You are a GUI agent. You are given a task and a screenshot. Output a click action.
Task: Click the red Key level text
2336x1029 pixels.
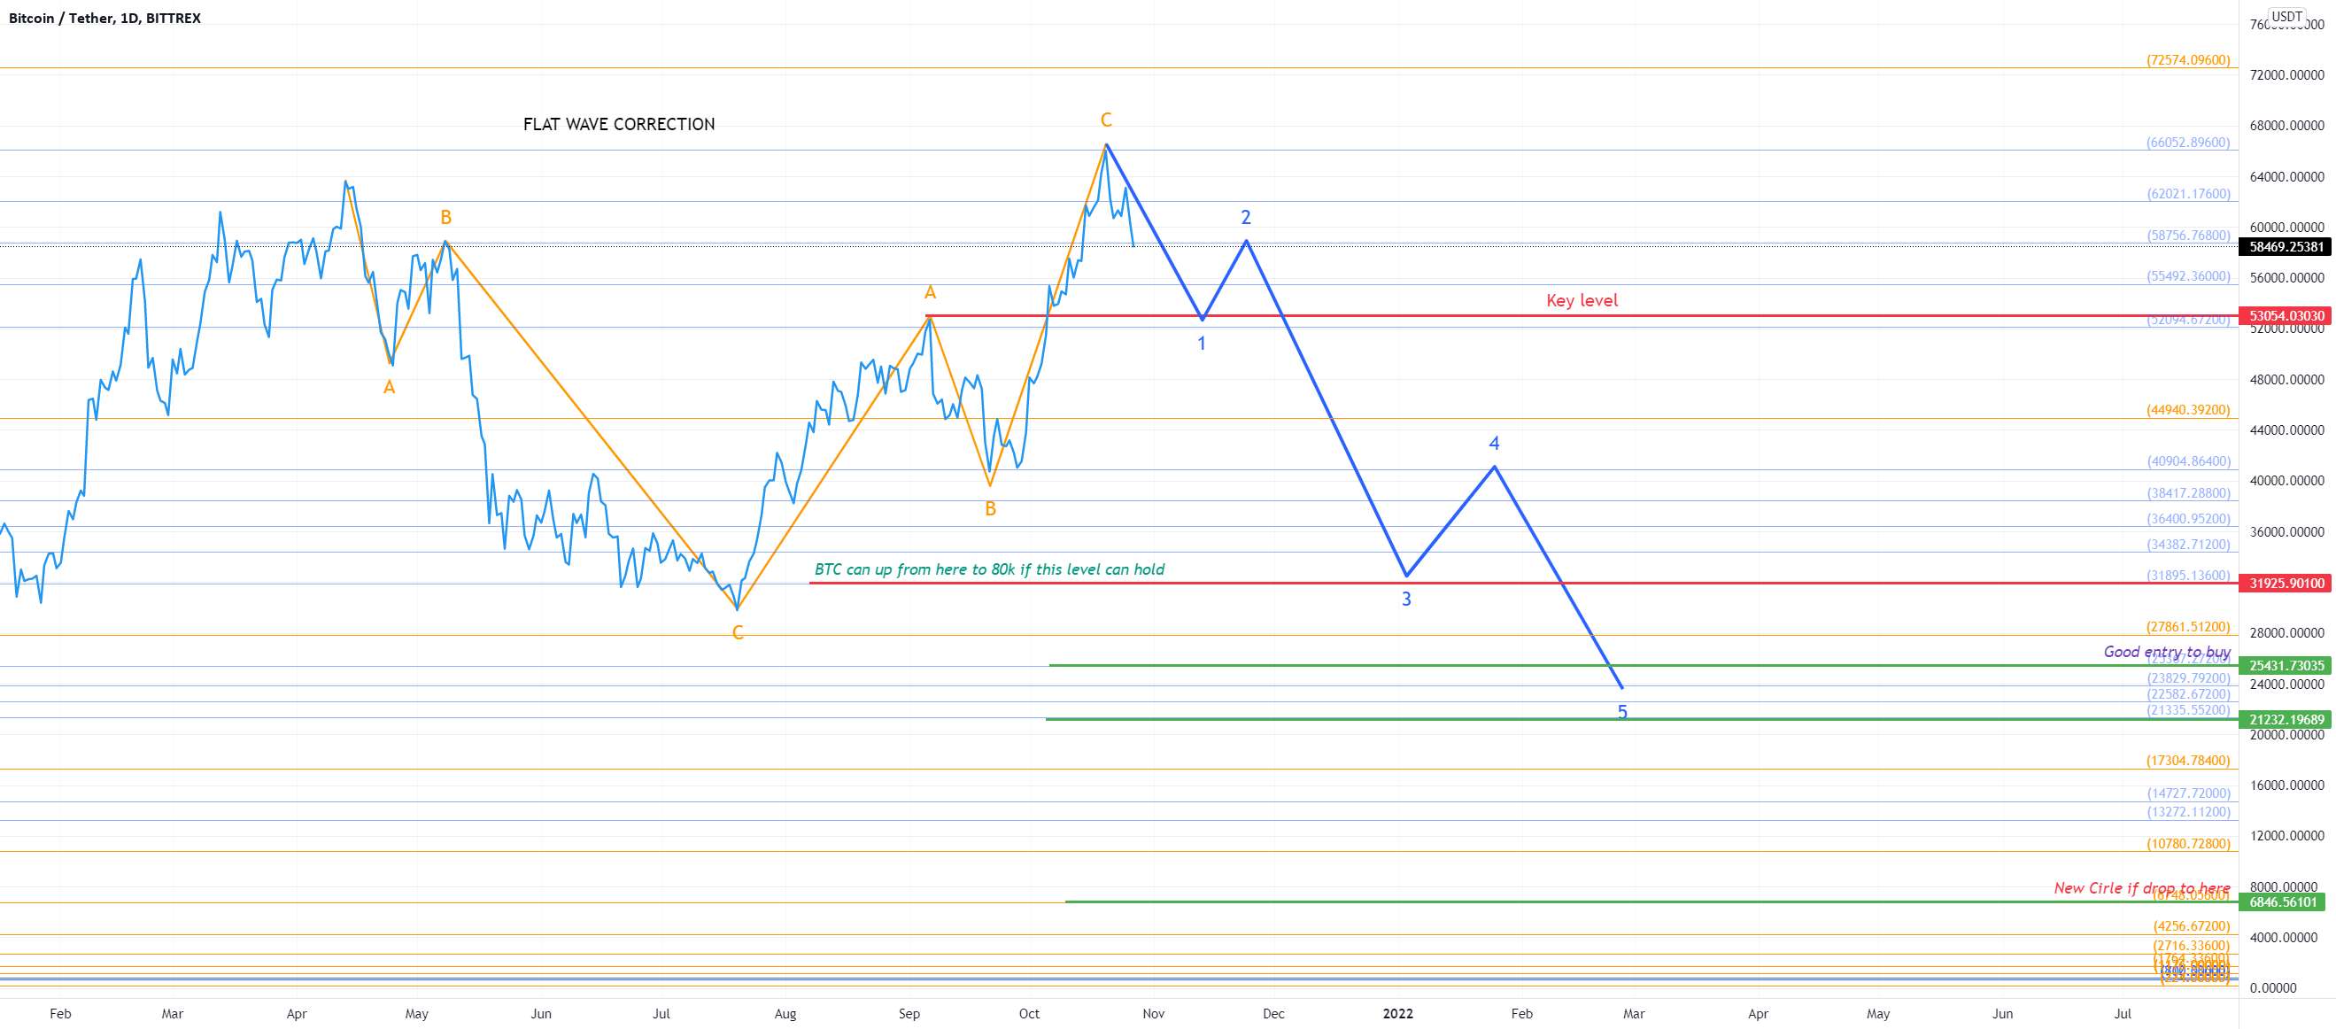point(1582,300)
